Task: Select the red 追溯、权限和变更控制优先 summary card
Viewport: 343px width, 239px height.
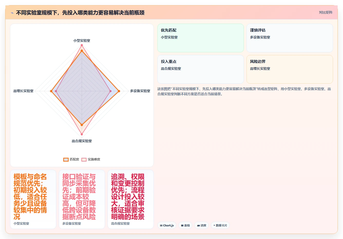Action: coord(131,199)
